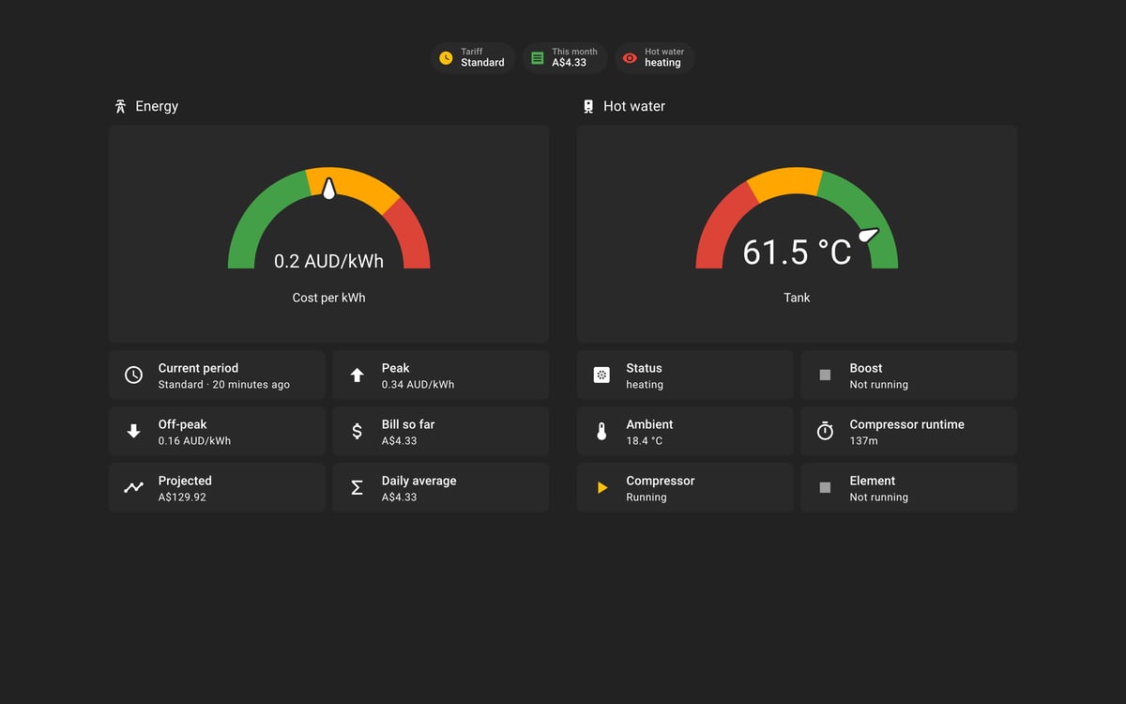Open the Projected A$129.92 tile
The height and width of the screenshot is (704, 1126).
point(217,488)
